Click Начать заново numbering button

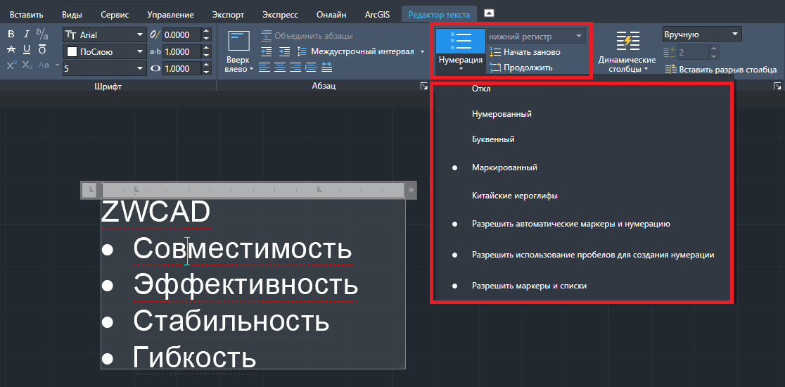tap(525, 52)
